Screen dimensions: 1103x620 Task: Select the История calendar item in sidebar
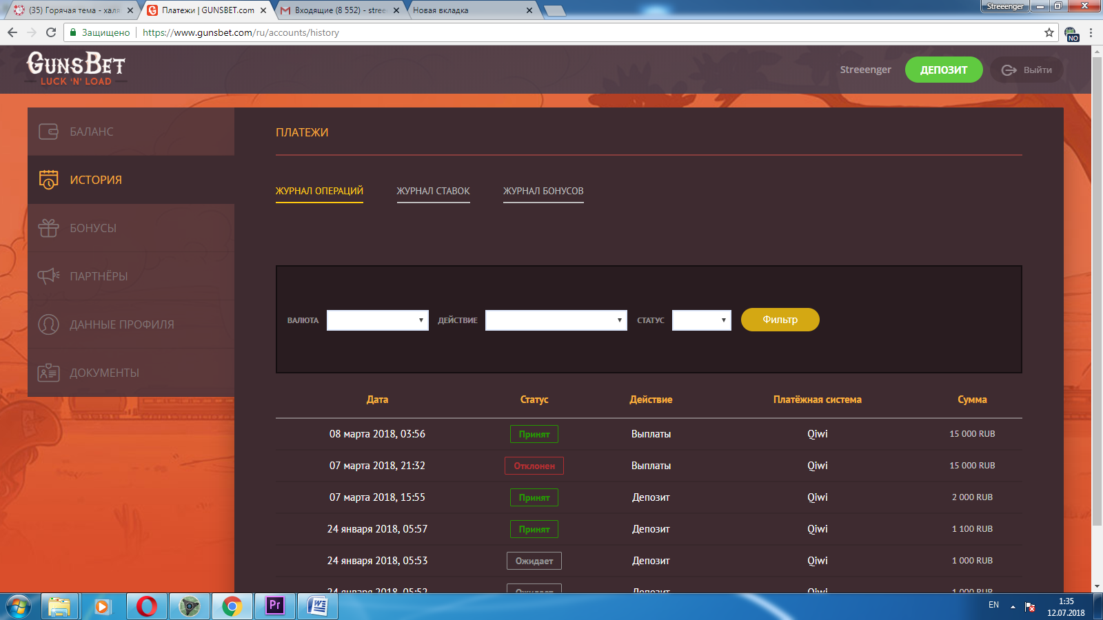[x=131, y=180]
